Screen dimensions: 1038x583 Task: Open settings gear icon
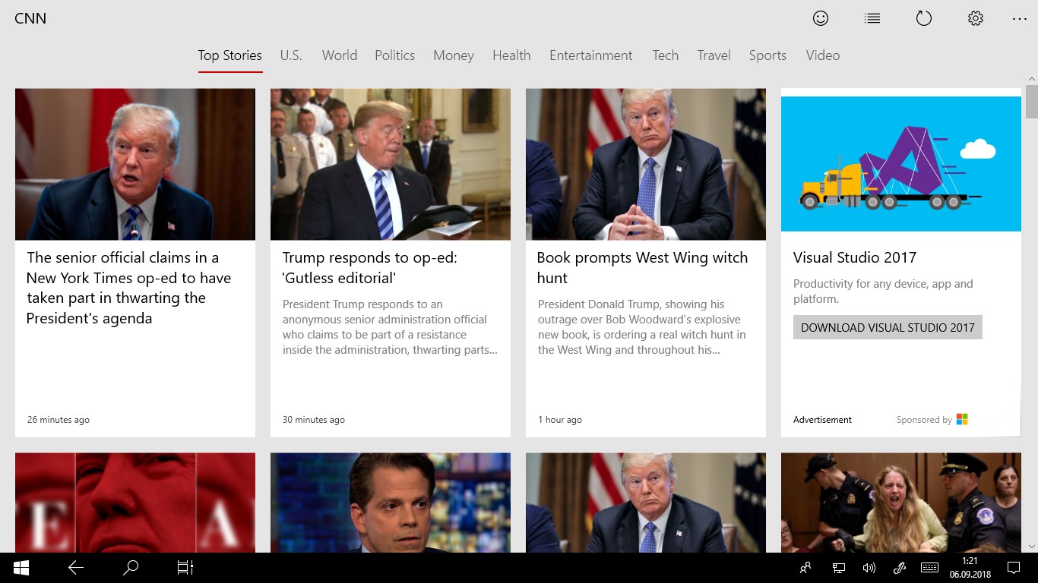pos(976,18)
